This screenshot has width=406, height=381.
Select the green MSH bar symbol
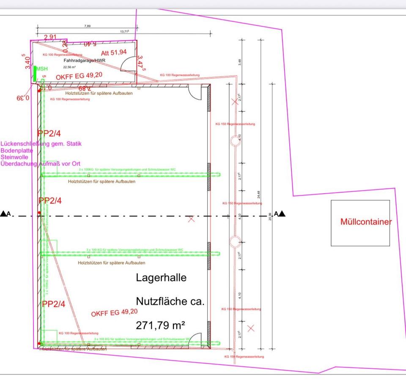35,73
